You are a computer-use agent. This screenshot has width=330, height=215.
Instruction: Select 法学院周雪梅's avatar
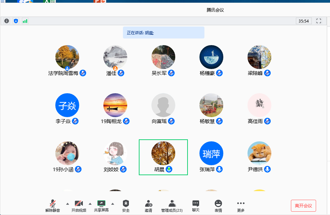coord(67,57)
